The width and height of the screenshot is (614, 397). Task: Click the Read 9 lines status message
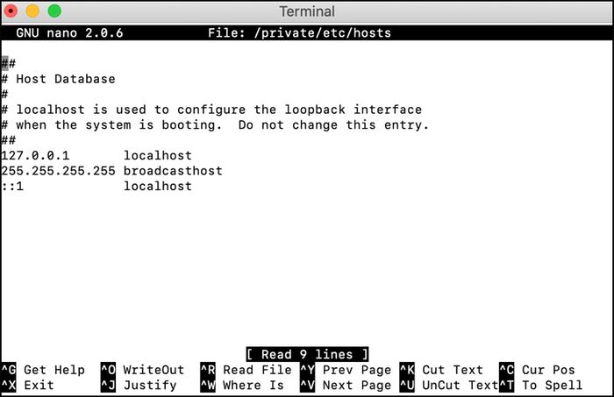pos(307,354)
